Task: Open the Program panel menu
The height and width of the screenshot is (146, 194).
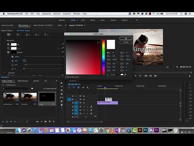Action: coord(84,25)
